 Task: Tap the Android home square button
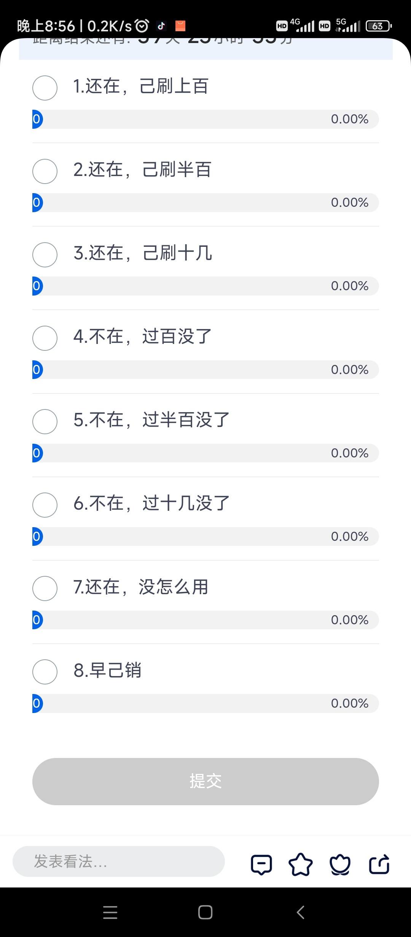point(205,912)
